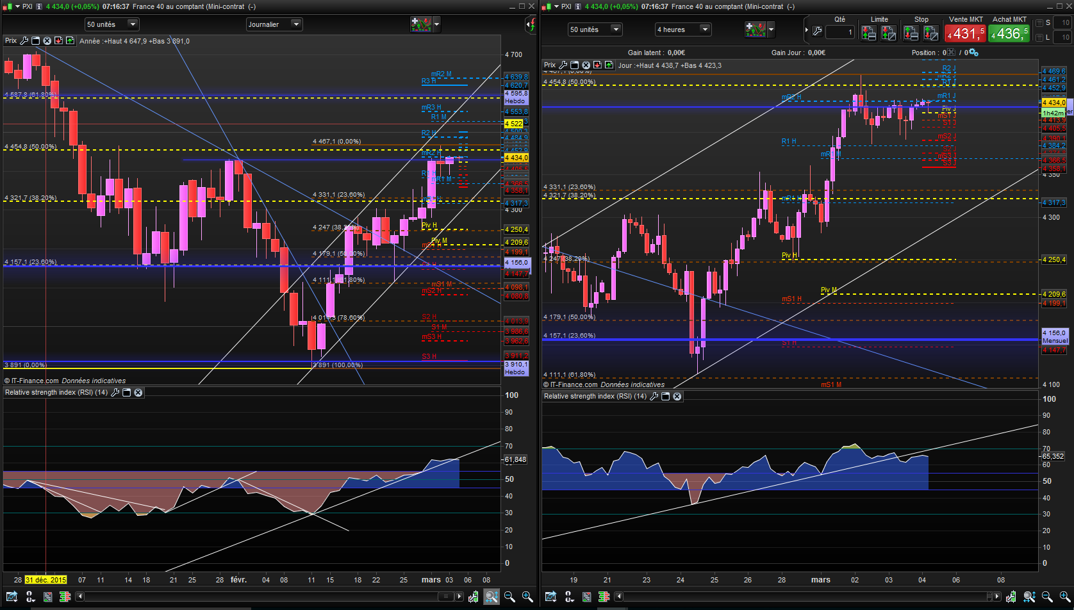1074x610 pixels.
Task: Open PXI chart menu arrow in right chart
Action: (556, 6)
